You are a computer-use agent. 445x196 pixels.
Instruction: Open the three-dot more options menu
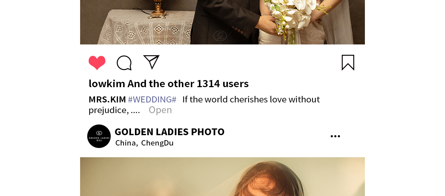[x=335, y=136]
